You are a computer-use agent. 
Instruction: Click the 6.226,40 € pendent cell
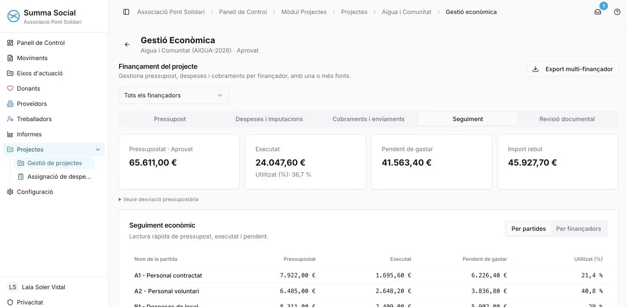489,275
